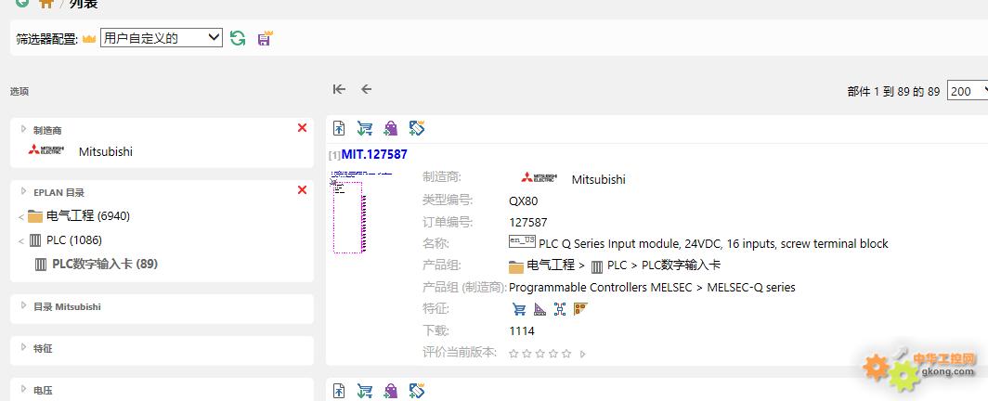This screenshot has width=988, height=401.
Task: Open the MIT.127587 part link
Action: [x=374, y=154]
